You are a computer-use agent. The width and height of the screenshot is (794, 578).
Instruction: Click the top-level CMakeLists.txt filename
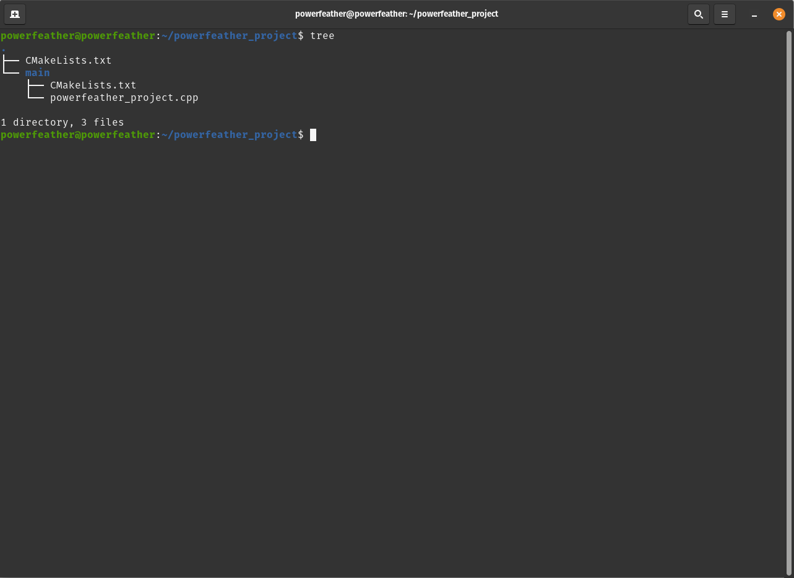tap(68, 60)
